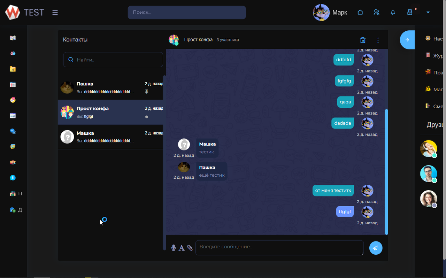Viewport: 446px width, 278px height.
Task: Open chat with contact Пашка
Action: click(x=110, y=88)
